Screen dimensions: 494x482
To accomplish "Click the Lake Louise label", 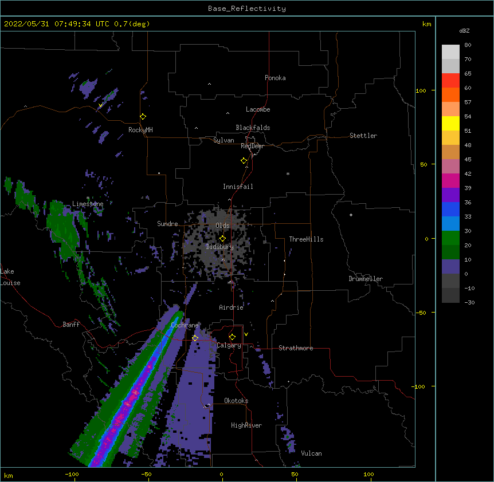I will [x=10, y=277].
